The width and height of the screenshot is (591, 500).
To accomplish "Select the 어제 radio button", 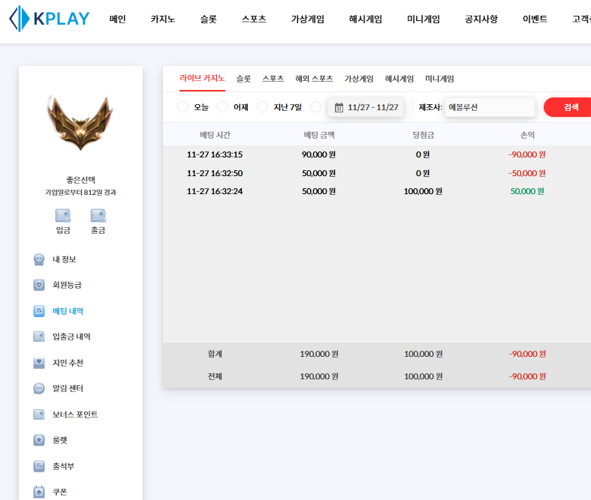I will click(x=223, y=107).
